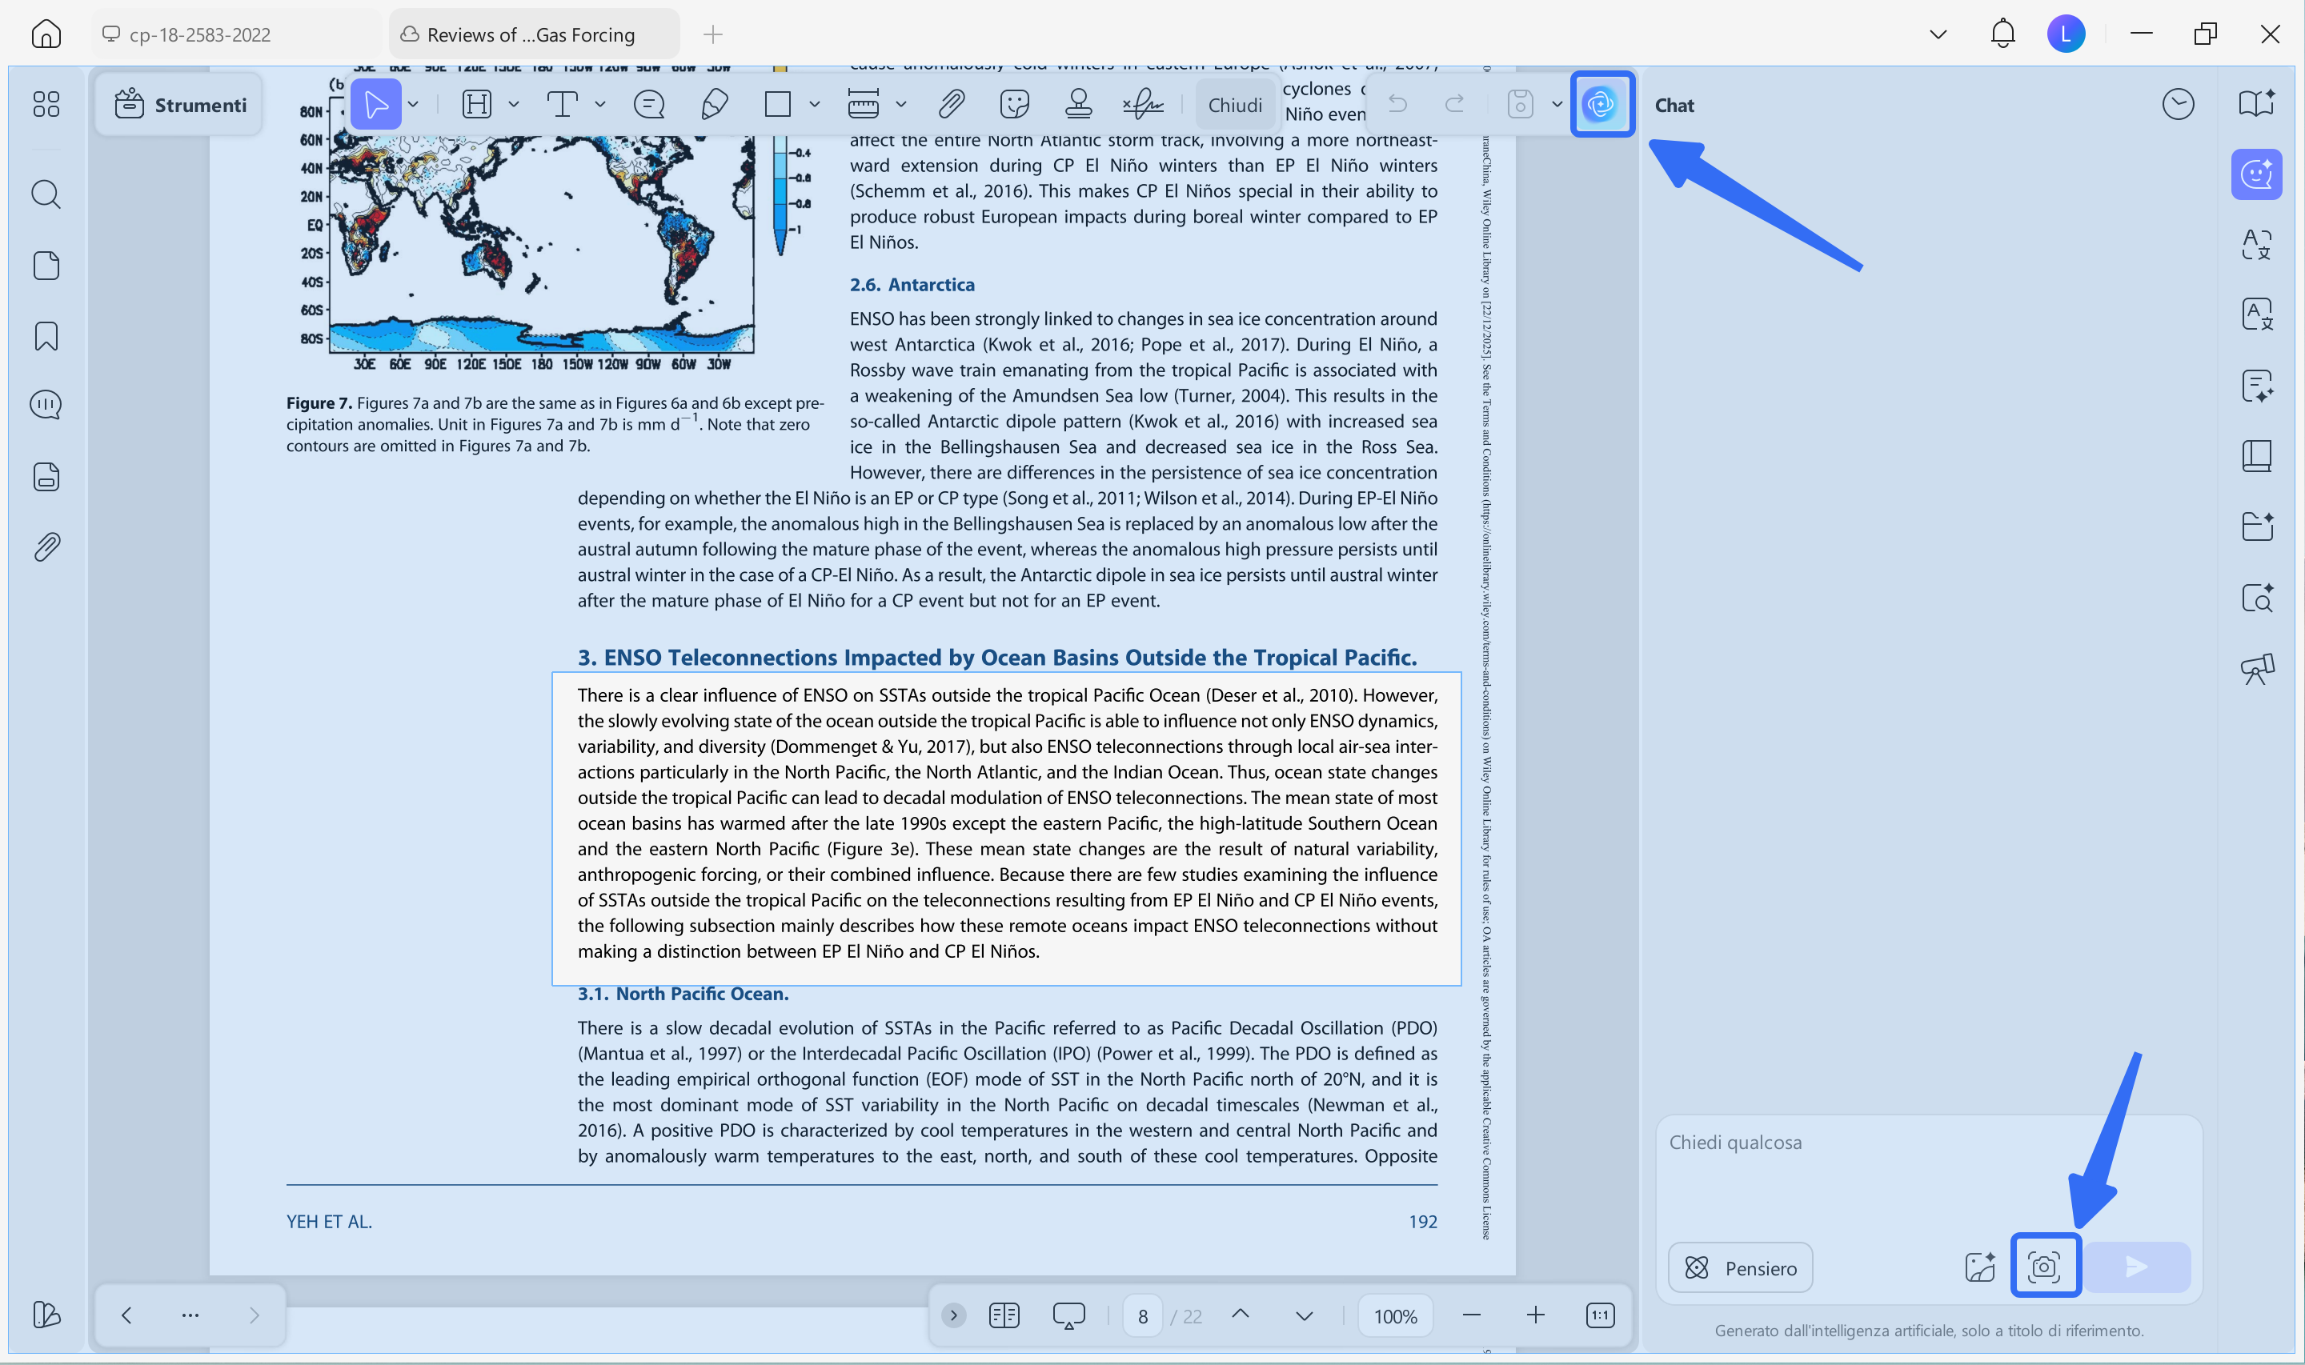The width and height of the screenshot is (2305, 1365).
Task: Select the measure ruler tool
Action: (863, 104)
